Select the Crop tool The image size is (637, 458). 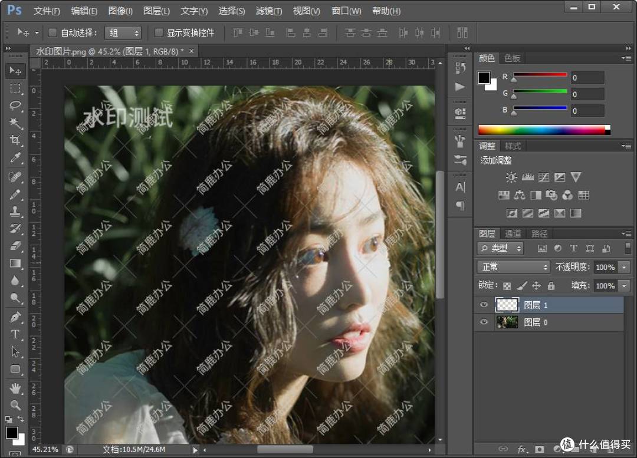coord(15,140)
